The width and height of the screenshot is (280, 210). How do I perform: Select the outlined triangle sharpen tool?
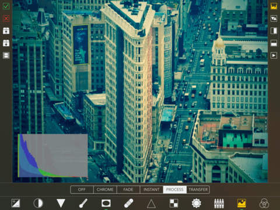coord(151,204)
